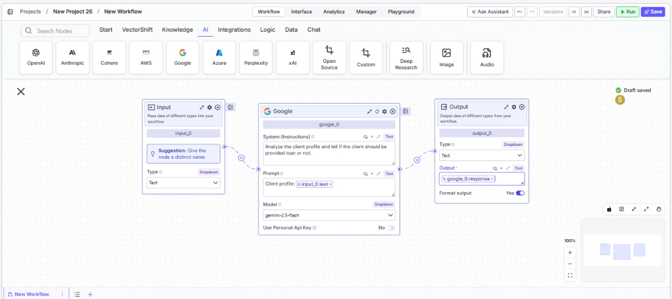Switch to the Analytics tab
Viewport: 672px width, 299px height.
coord(334,12)
